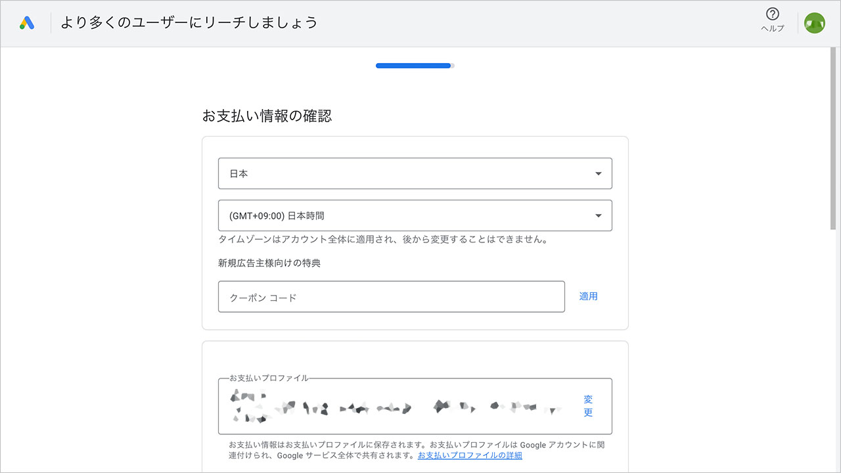Open the 日本 country dropdown
Screen dimensions: 841x473
tap(415, 173)
